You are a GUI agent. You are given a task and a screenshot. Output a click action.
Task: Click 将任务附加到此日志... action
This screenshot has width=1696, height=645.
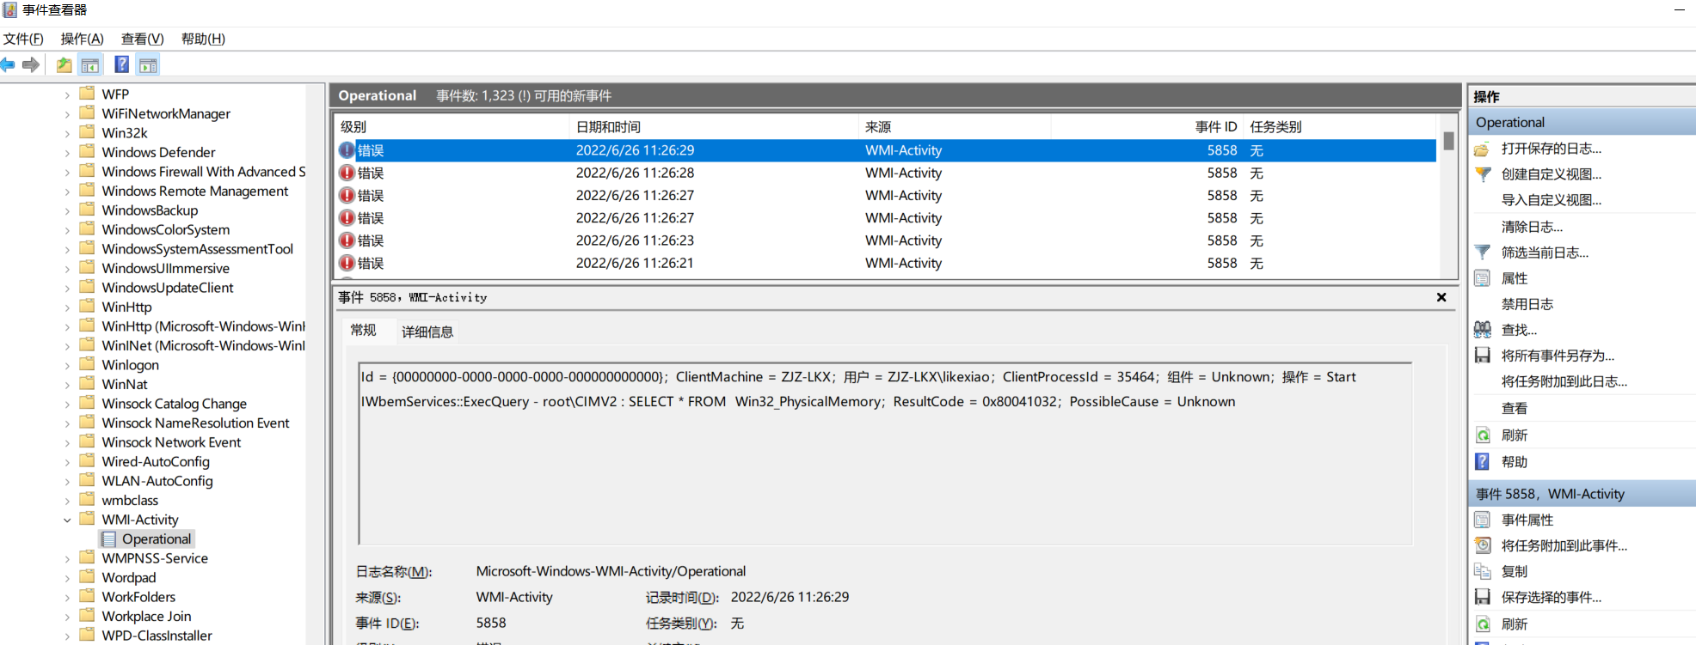tap(1564, 381)
